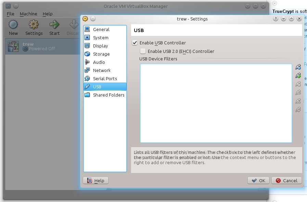Click the Serial Ports connector icon

point(87,78)
